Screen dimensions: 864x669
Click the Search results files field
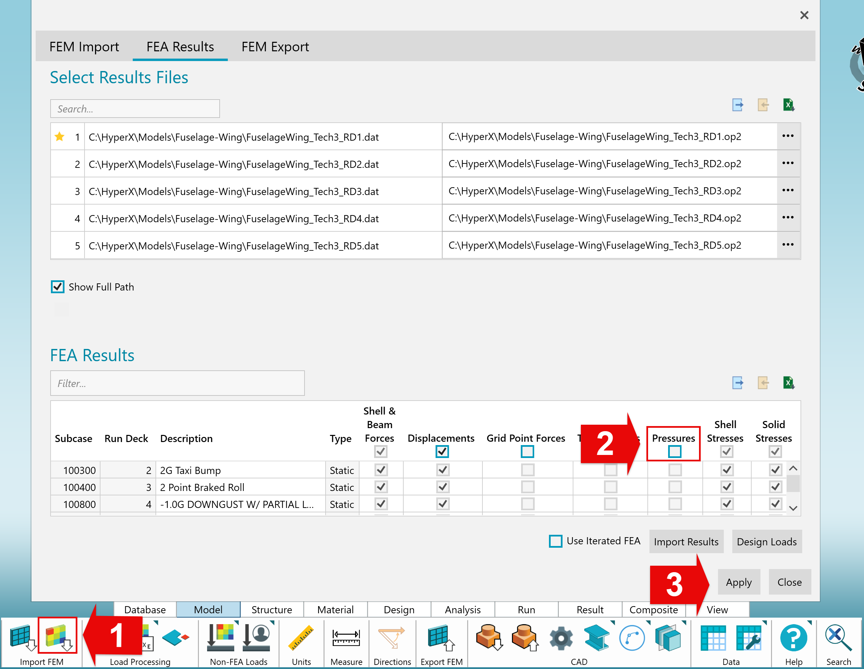[x=135, y=108]
